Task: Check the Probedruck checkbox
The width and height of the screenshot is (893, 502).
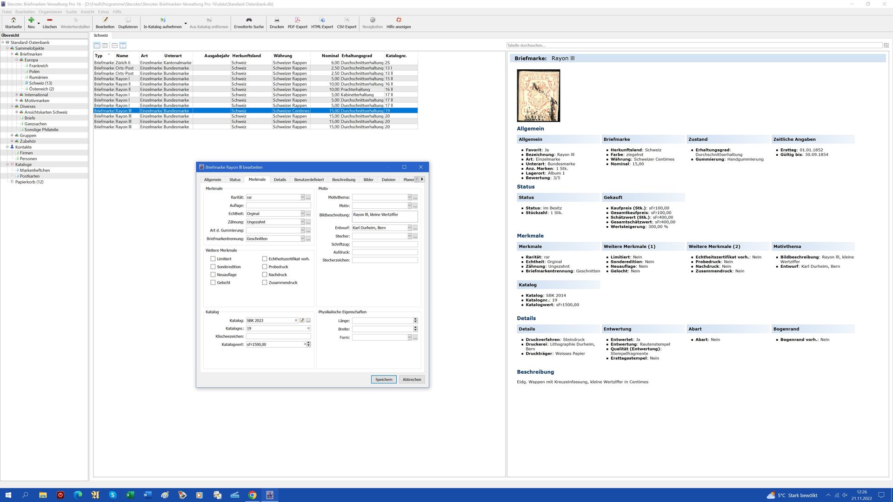Action: 265,267
